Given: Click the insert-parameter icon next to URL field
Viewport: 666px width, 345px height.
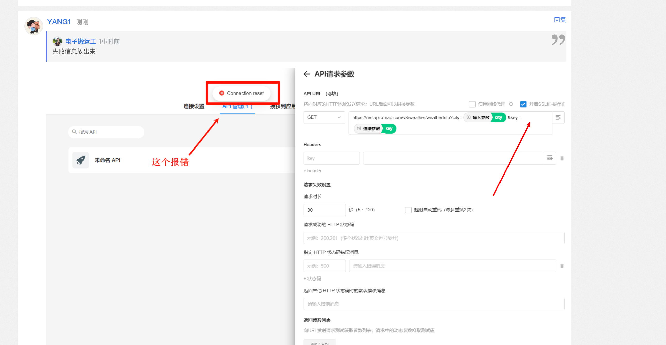Looking at the screenshot, I should tap(558, 118).
